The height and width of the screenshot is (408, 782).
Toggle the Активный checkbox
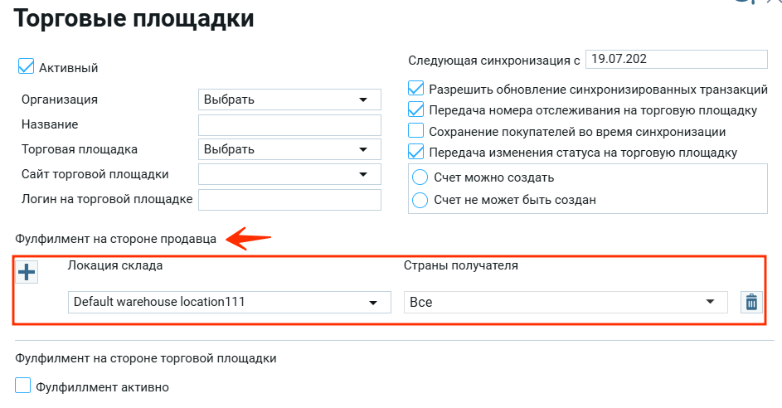(x=26, y=66)
